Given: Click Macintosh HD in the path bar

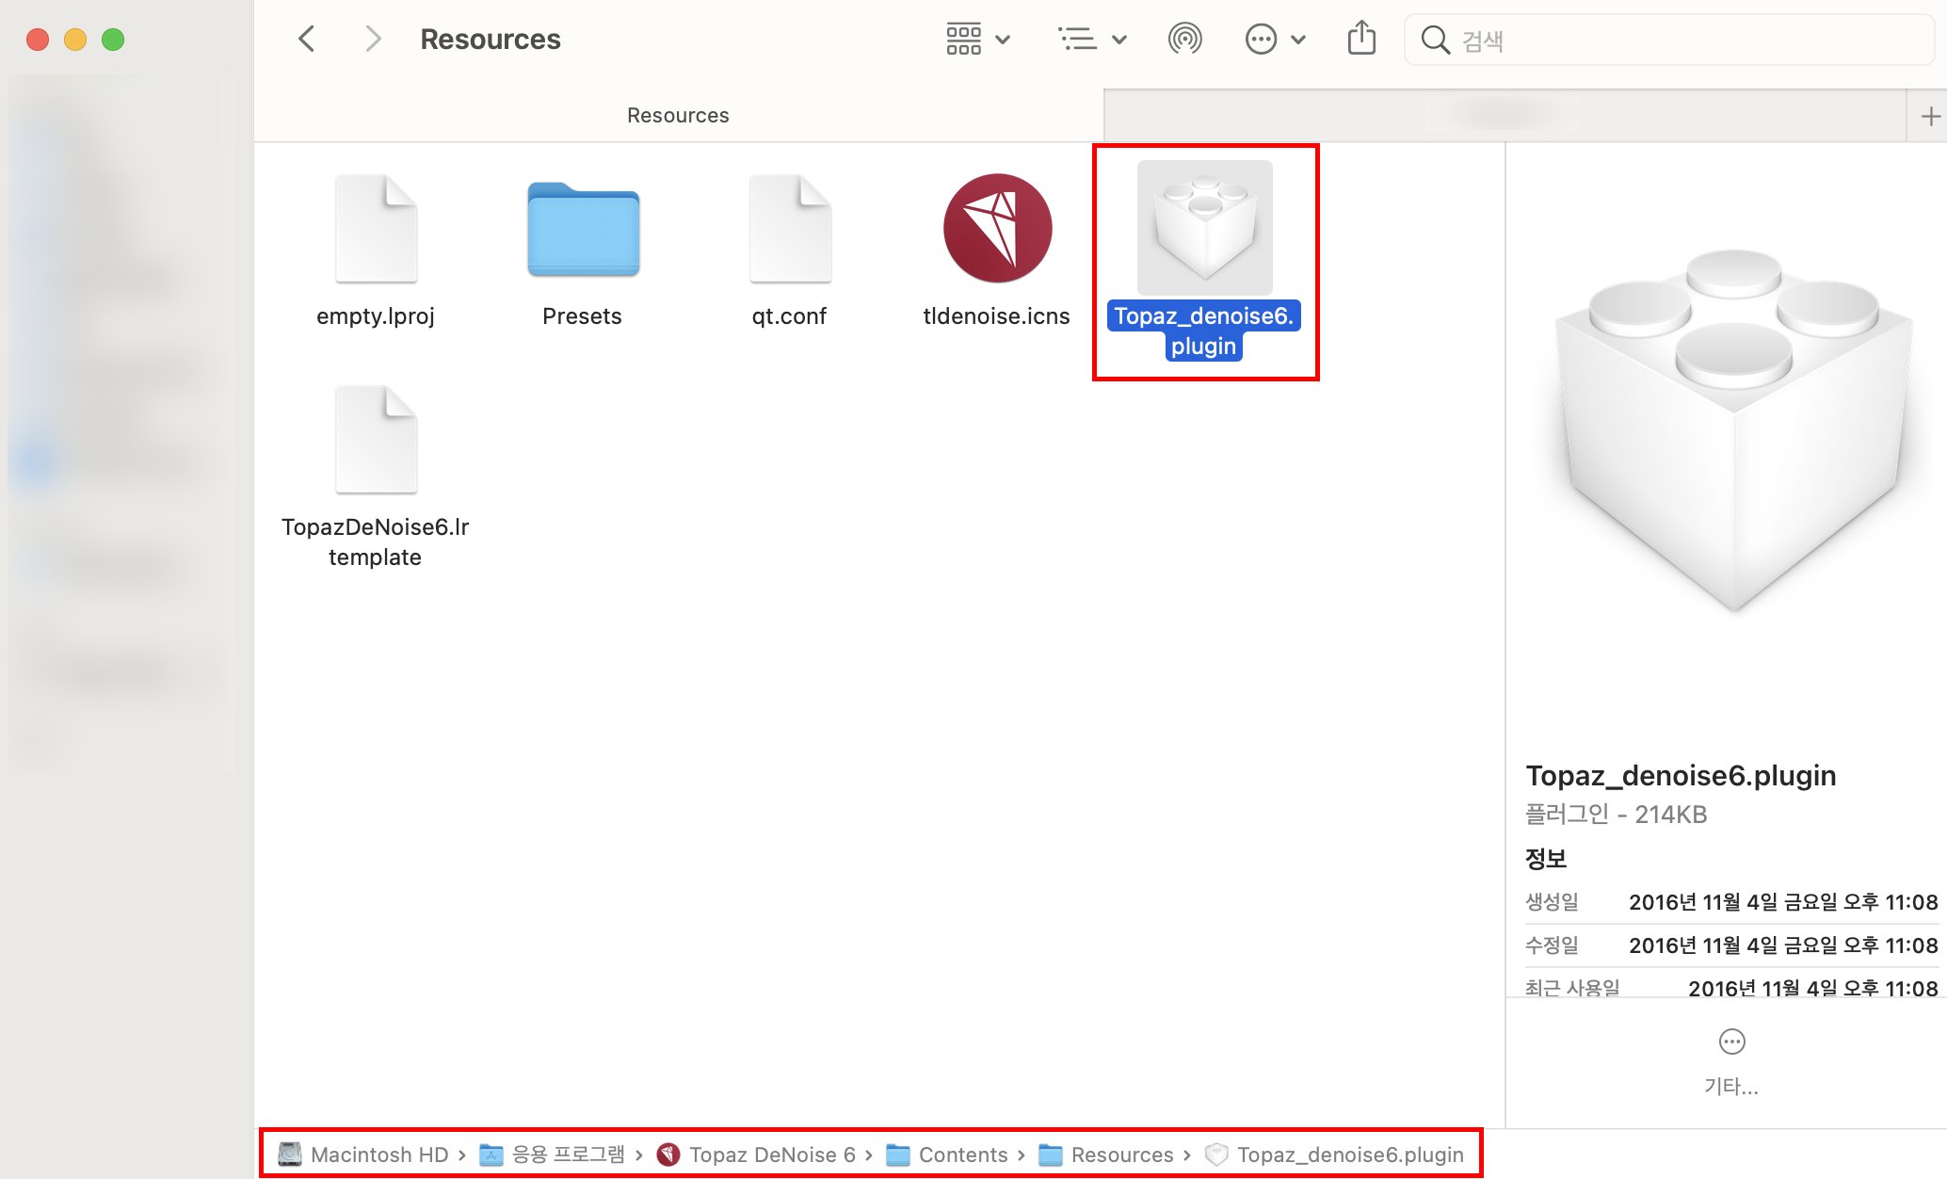Looking at the screenshot, I should coord(365,1155).
